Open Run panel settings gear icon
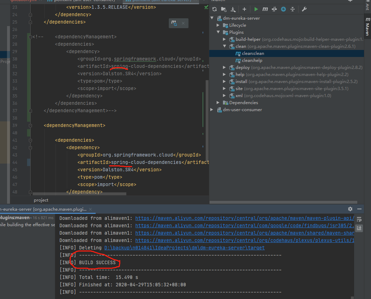The height and width of the screenshot is (299, 371). [x=350, y=209]
